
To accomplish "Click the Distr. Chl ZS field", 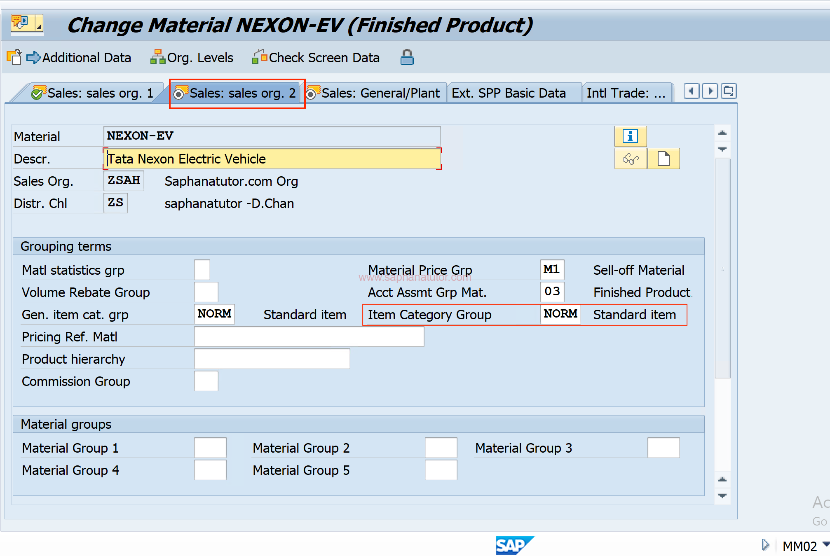I will pyautogui.click(x=115, y=203).
